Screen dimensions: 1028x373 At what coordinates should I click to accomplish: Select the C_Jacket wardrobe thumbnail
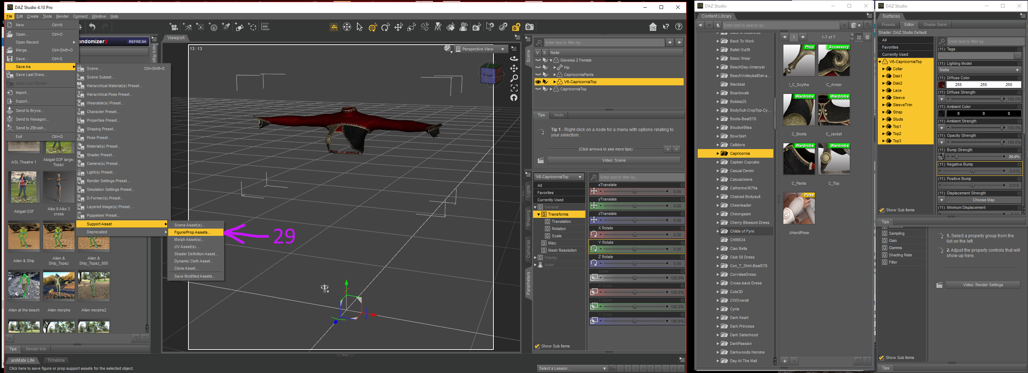click(x=833, y=110)
